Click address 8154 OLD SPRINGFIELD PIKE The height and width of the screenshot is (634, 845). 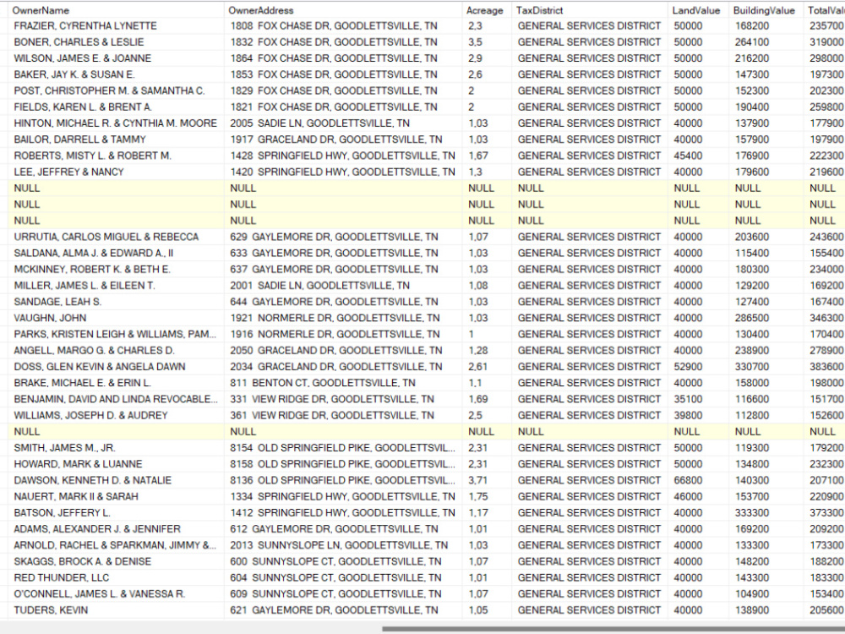point(343,448)
